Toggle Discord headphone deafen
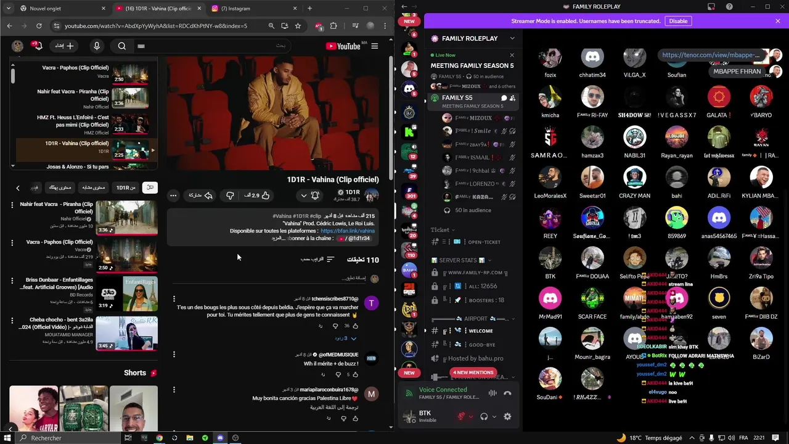The width and height of the screenshot is (789, 444). (484, 416)
